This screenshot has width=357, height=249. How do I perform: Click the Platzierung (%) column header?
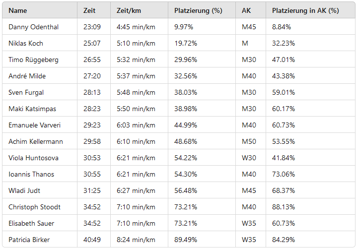[198, 10]
